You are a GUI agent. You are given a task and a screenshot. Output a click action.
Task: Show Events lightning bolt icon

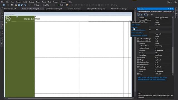148,15
